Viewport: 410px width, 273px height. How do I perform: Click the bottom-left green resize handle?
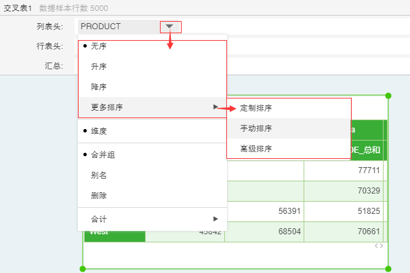click(x=83, y=269)
